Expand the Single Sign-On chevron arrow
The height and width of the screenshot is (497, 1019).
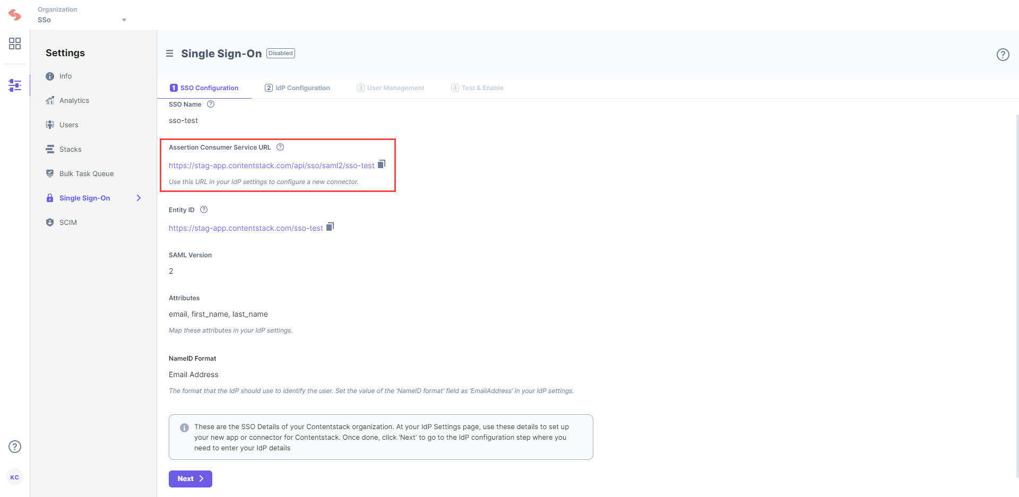click(x=139, y=198)
